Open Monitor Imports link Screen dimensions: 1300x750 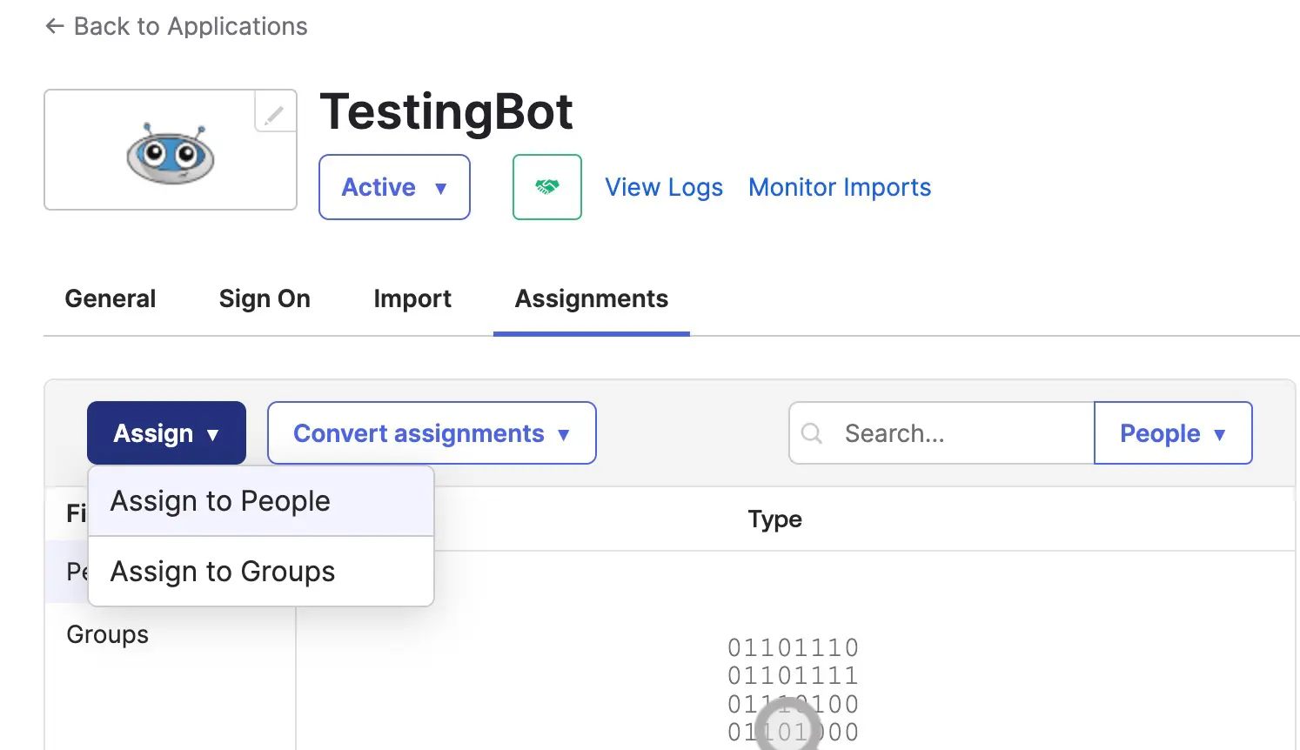(x=840, y=187)
